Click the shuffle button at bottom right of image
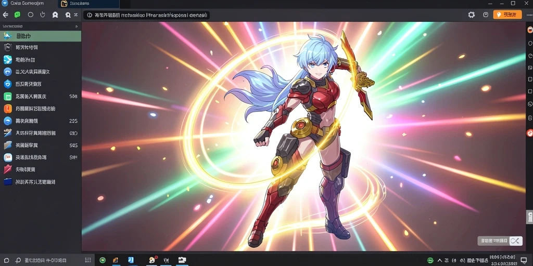The image size is (533, 266). tap(515, 241)
